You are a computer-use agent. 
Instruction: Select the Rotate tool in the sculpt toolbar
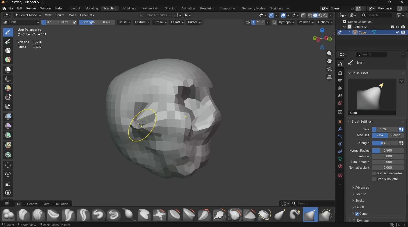click(8, 174)
